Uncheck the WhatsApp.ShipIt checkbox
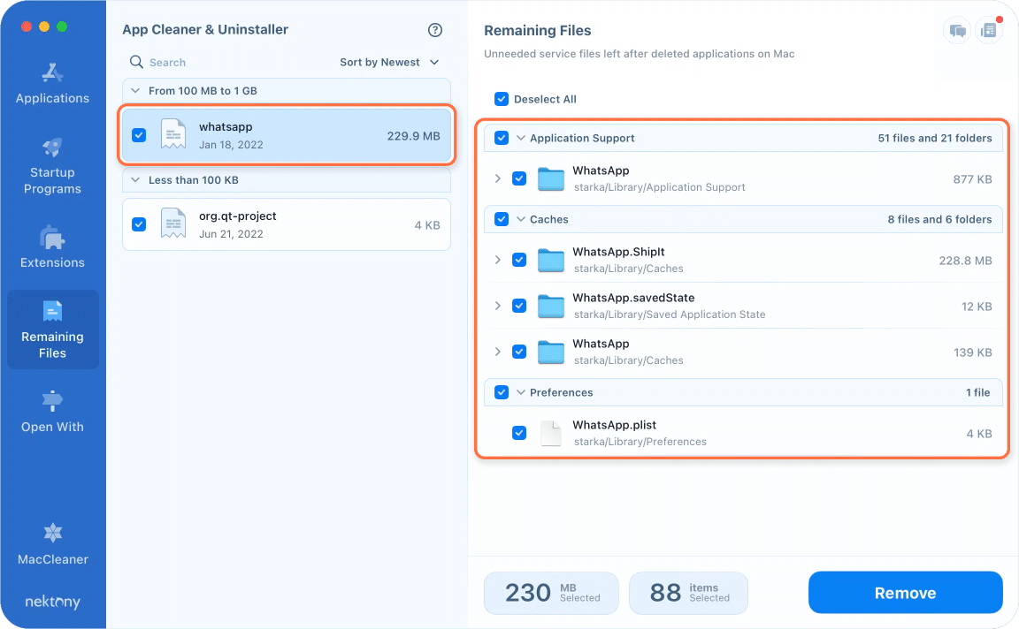Image resolution: width=1019 pixels, height=629 pixels. coord(519,260)
